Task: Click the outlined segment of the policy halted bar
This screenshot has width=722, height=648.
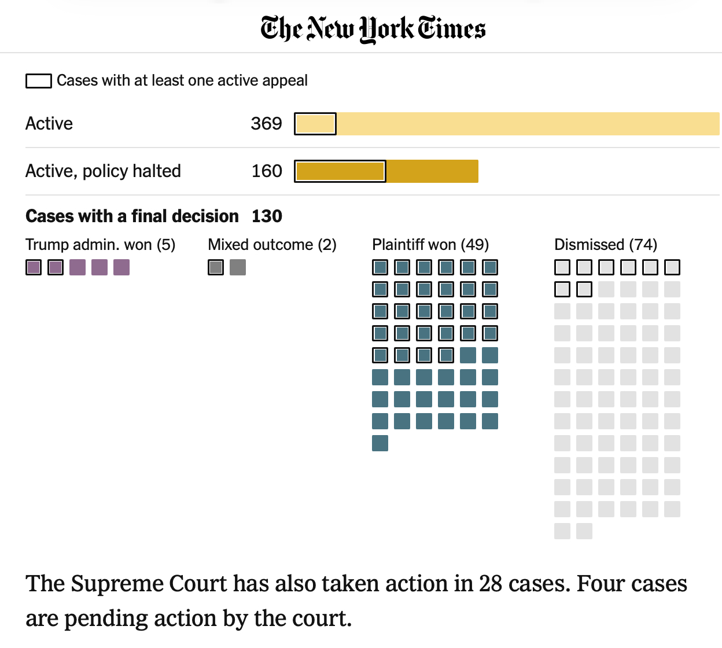Action: (x=340, y=171)
